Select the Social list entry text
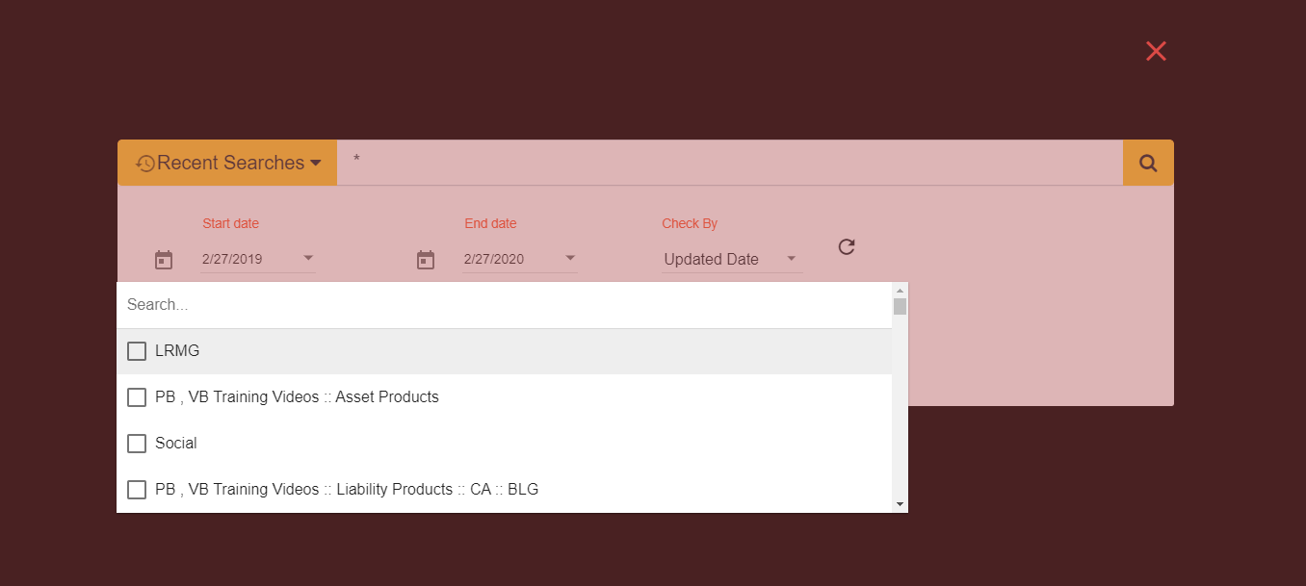The height and width of the screenshot is (586, 1306). click(x=176, y=444)
